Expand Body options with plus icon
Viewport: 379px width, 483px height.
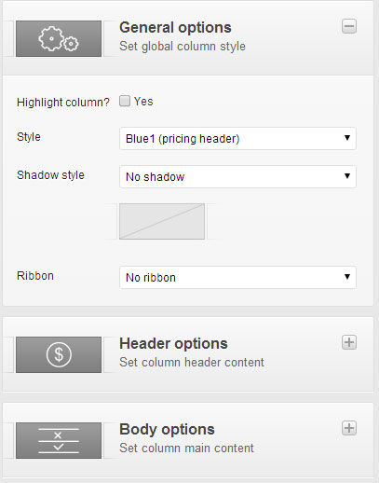(x=349, y=428)
